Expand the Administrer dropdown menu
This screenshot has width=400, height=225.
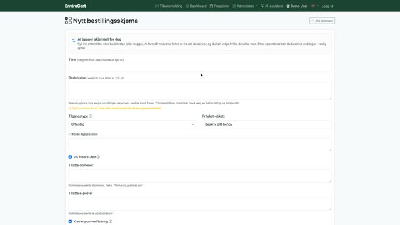[x=245, y=6]
